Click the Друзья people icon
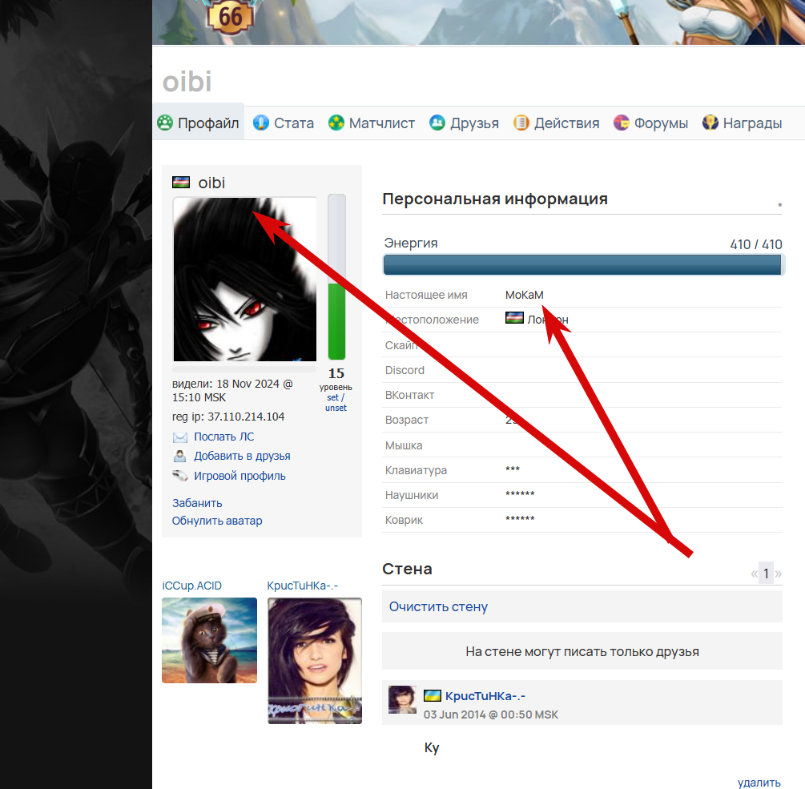Viewport: 805px width, 789px height. coord(437,123)
